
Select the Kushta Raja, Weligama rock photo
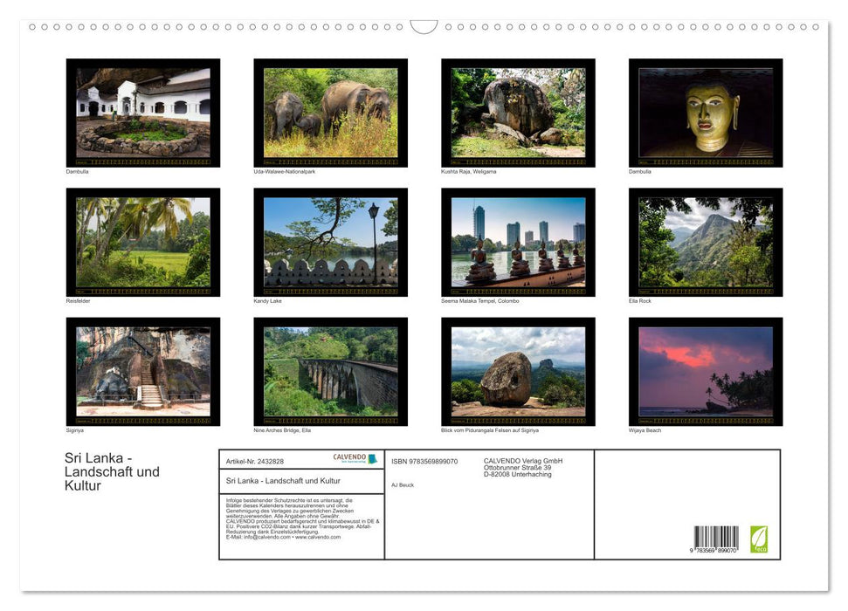coord(518,113)
